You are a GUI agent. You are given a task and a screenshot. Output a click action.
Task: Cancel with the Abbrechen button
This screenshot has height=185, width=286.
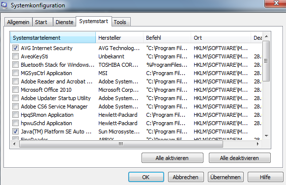[186, 177]
